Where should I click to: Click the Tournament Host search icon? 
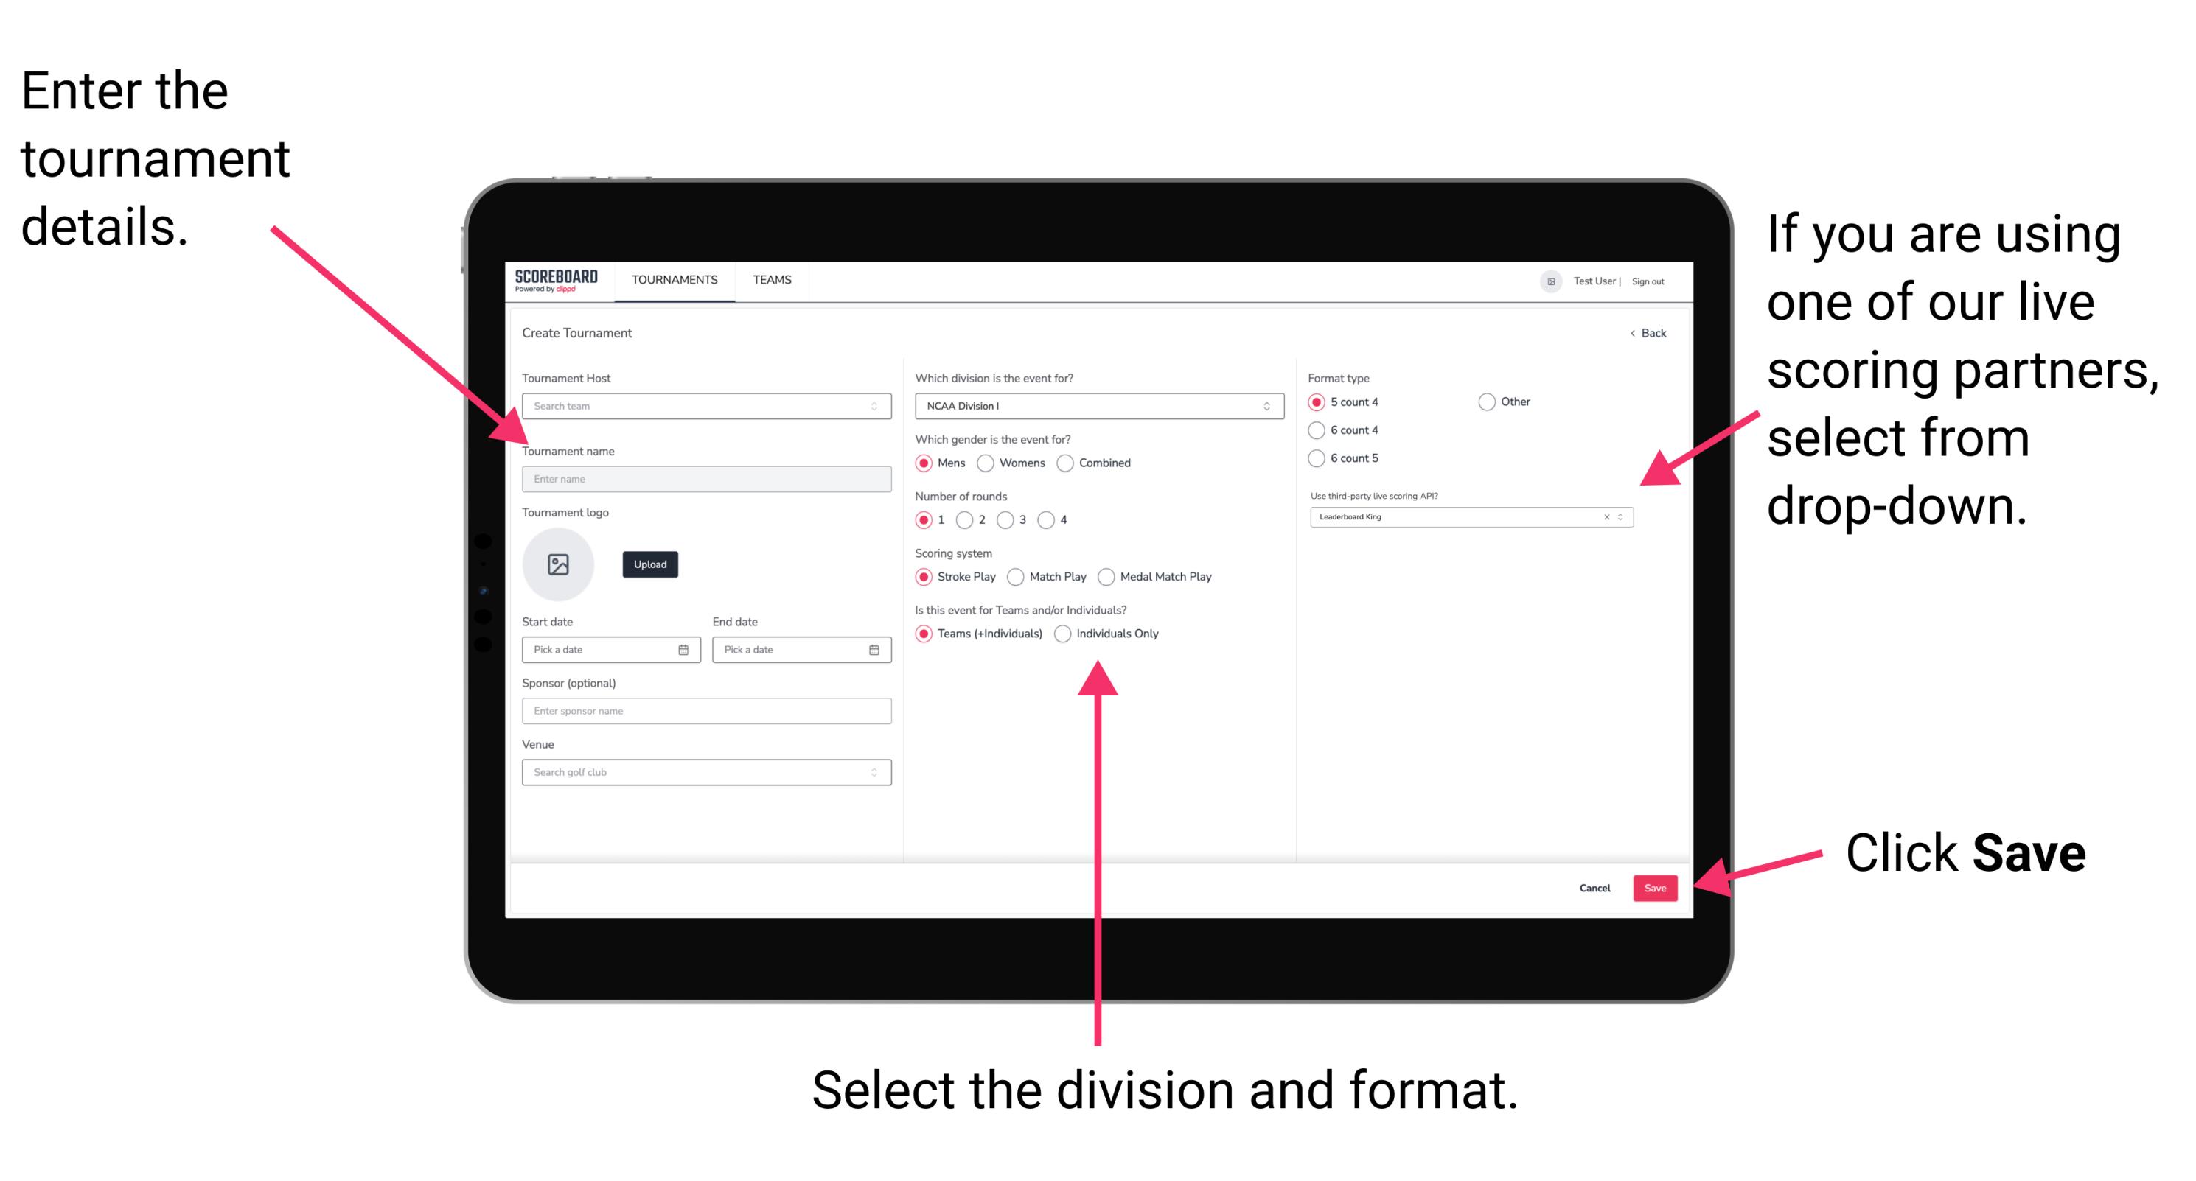(873, 407)
